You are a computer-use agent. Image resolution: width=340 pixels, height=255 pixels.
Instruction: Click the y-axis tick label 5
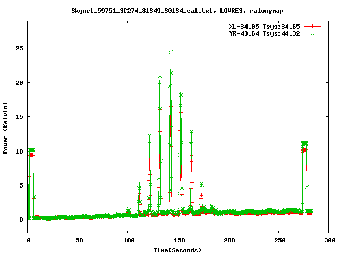coord(21,185)
